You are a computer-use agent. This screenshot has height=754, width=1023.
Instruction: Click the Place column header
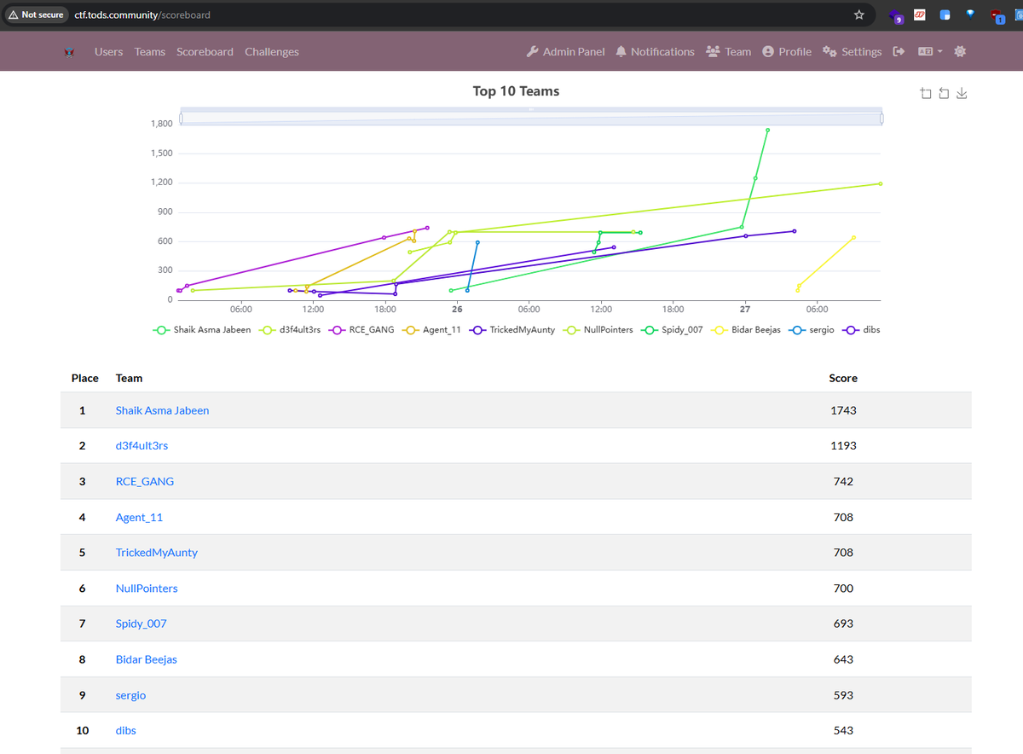point(85,378)
